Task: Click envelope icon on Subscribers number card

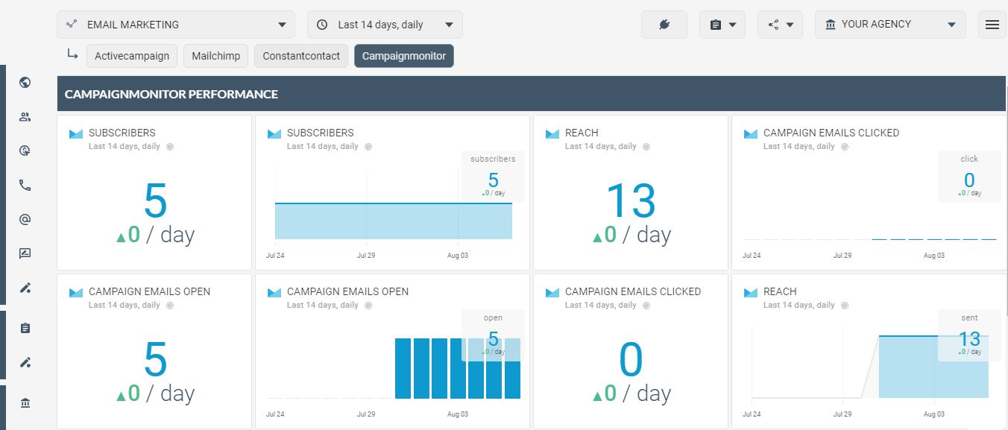Action: pos(76,134)
